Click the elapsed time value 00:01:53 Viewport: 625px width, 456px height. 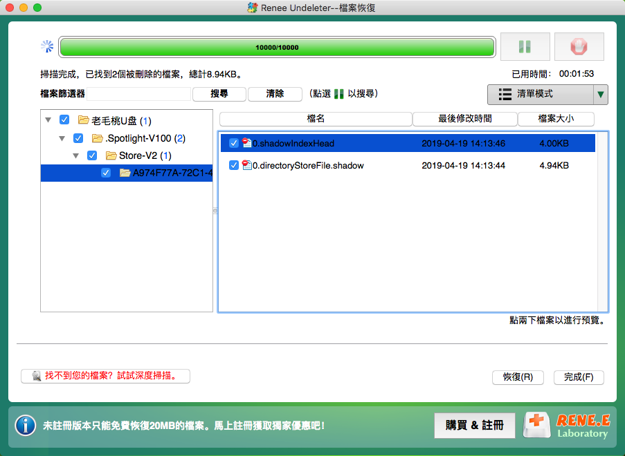tap(577, 74)
